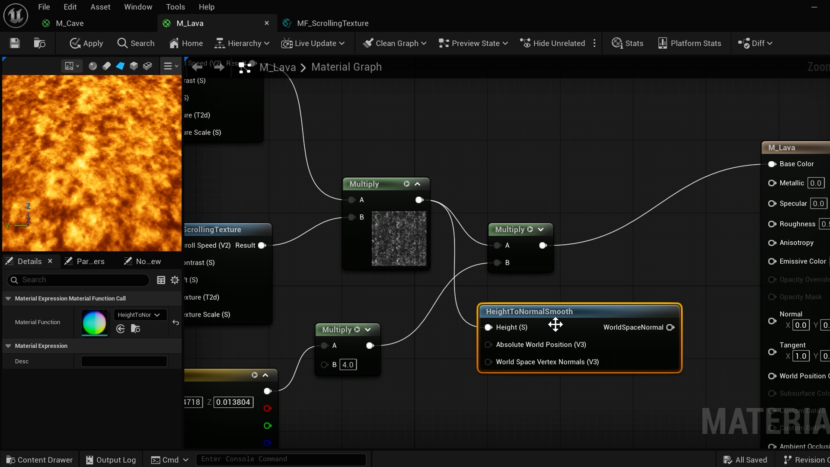Toggle Live Update mode

[309, 43]
